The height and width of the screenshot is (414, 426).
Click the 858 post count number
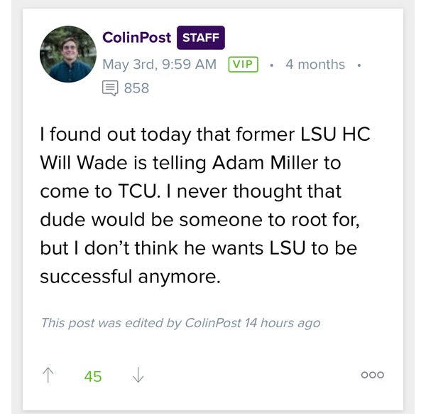click(x=136, y=88)
